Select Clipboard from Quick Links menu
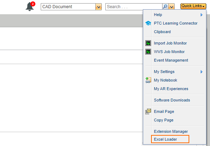This screenshot has height=146, width=210. [162, 32]
